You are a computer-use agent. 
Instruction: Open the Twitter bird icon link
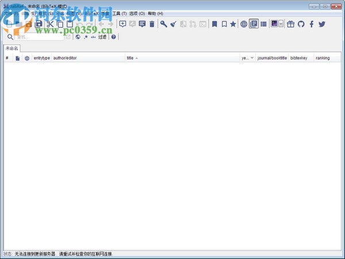tap(322, 24)
